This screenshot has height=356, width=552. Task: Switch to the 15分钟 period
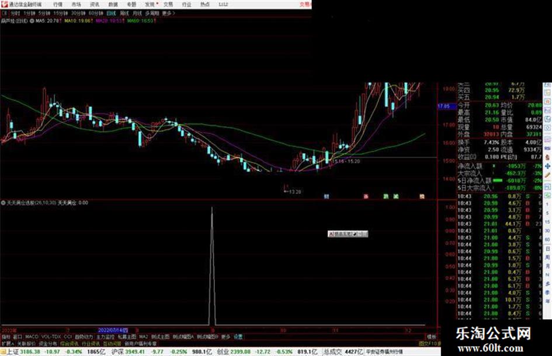tap(61, 13)
